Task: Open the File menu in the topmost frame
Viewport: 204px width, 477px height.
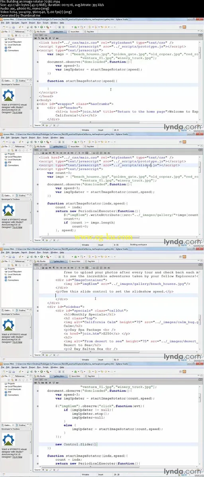Action: pyautogui.click(x=2, y=23)
